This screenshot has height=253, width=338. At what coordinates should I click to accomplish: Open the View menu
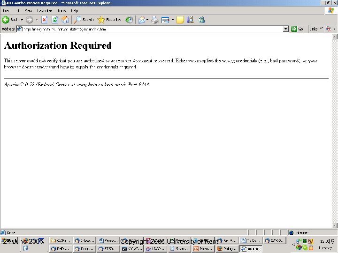28,10
